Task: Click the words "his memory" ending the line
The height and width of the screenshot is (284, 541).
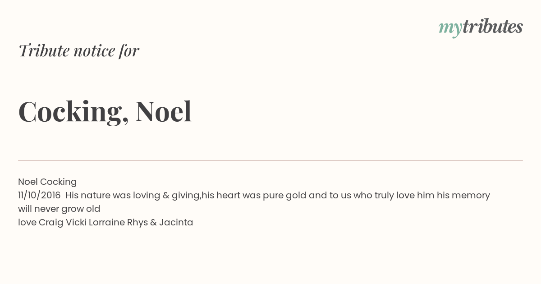Action: pyautogui.click(x=463, y=196)
